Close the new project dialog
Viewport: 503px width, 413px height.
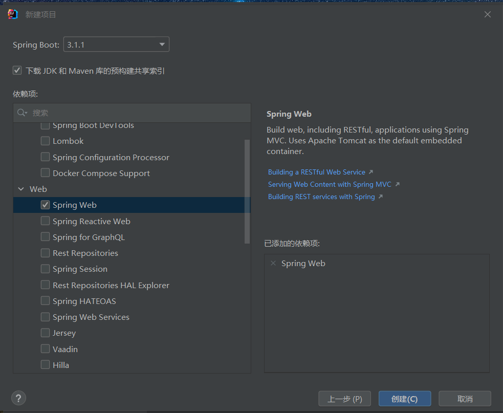pyautogui.click(x=488, y=14)
